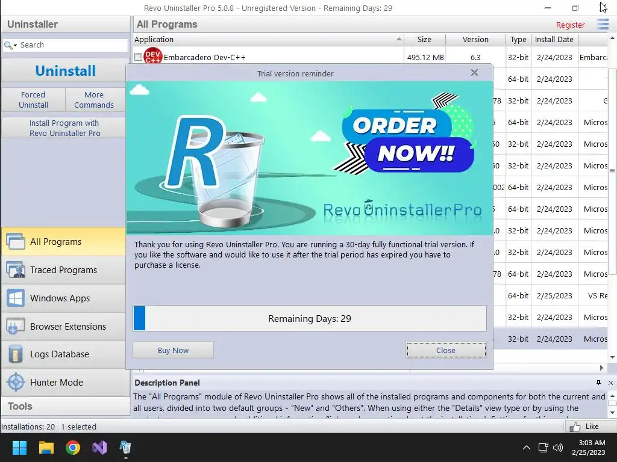Open the All Programs module icon
Image resolution: width=617 pixels, height=462 pixels.
pyautogui.click(x=15, y=241)
